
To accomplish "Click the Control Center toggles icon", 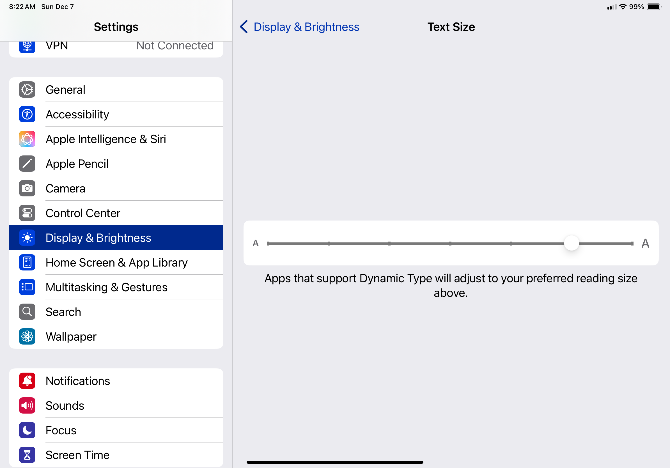I will [x=27, y=213].
